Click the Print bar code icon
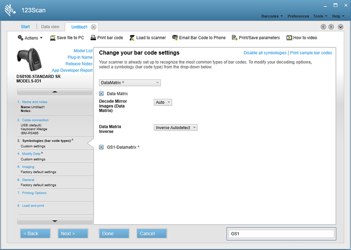This screenshot has width=351, height=250. point(93,37)
